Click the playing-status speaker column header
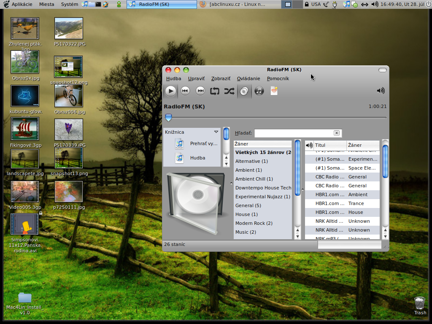 pyautogui.click(x=309, y=145)
